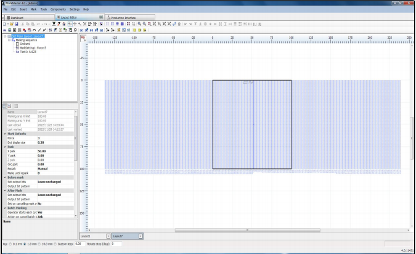This screenshot has width=416, height=254.
Task: Click the Rotate step (deg) input field
Action: pos(116,244)
